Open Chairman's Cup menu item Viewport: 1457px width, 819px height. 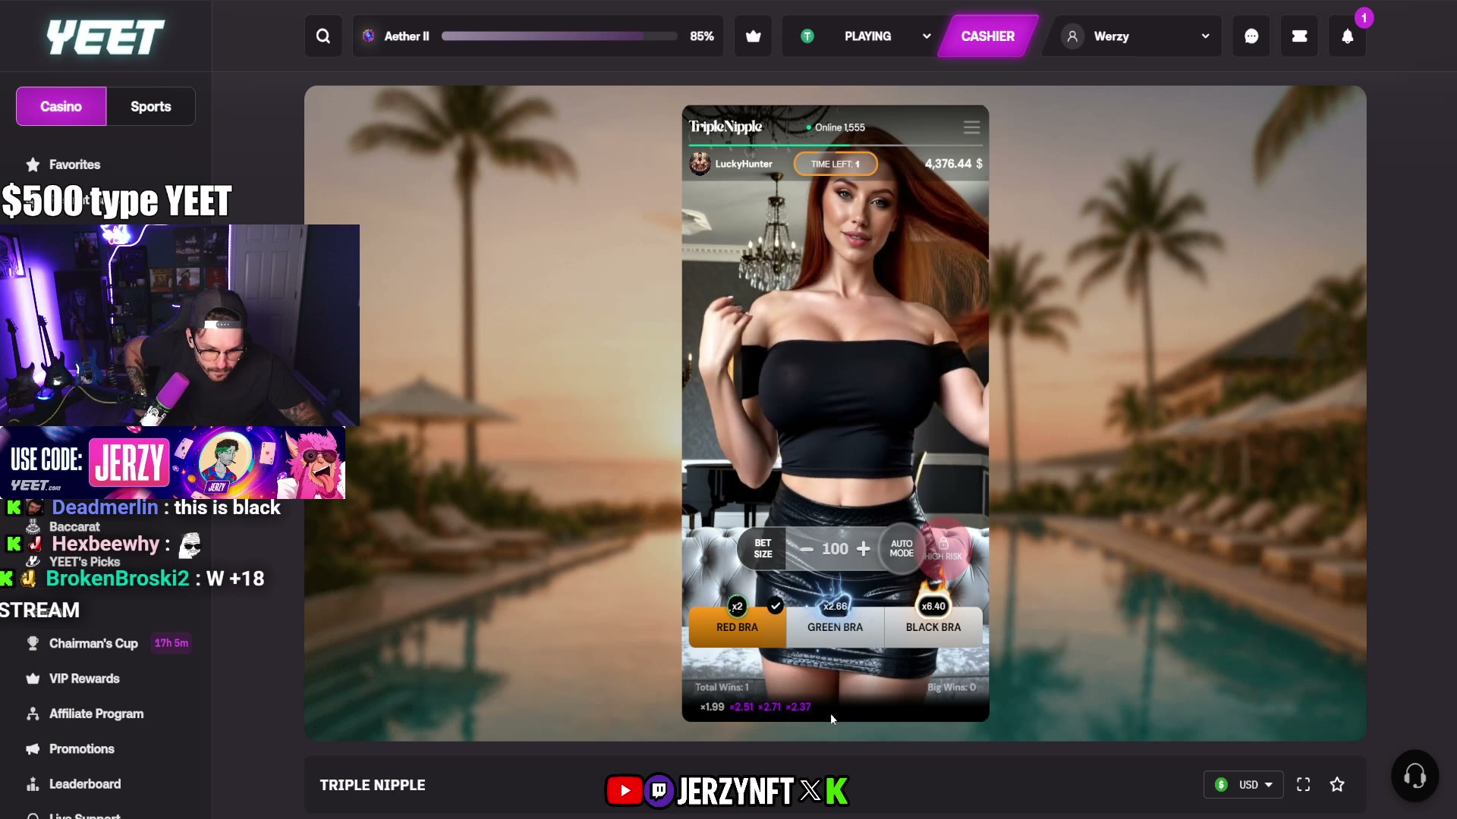(x=93, y=643)
